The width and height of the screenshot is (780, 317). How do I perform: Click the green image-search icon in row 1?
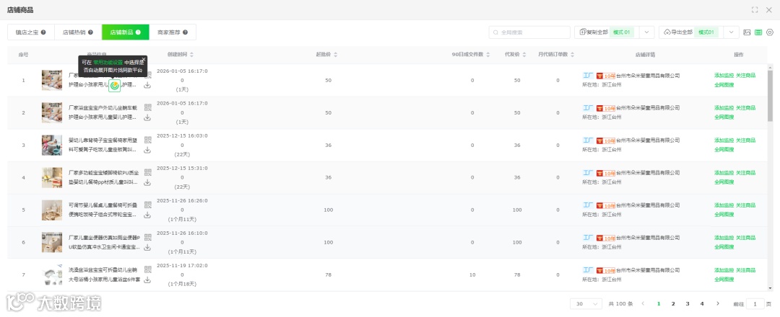pos(115,85)
